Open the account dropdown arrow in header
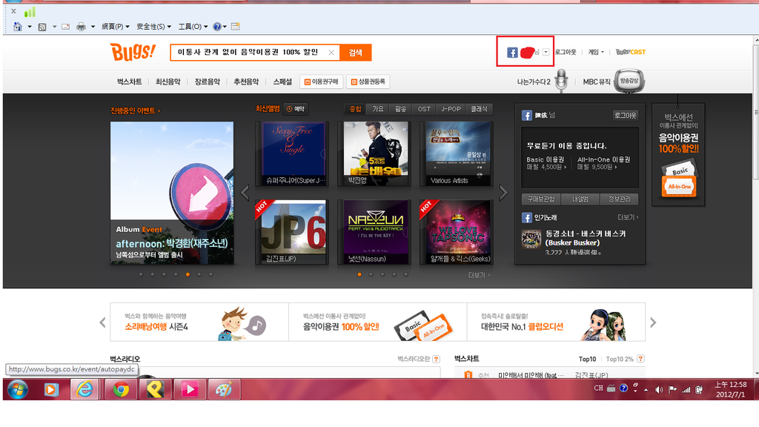This screenshot has width=759, height=427. point(546,52)
